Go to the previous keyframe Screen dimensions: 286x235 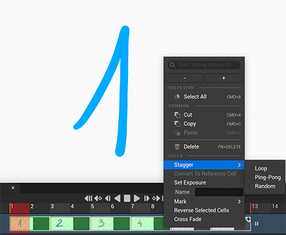(x=98, y=198)
